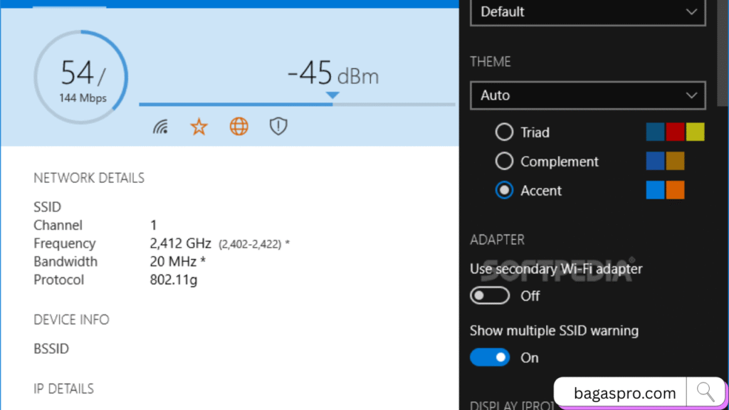Enable the secondary Wi-Fi adapter toggle
The height and width of the screenshot is (410, 729).
tap(490, 295)
